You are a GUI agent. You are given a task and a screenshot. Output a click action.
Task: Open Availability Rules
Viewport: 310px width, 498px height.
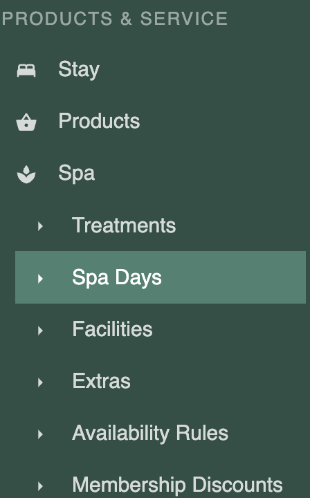click(x=150, y=433)
